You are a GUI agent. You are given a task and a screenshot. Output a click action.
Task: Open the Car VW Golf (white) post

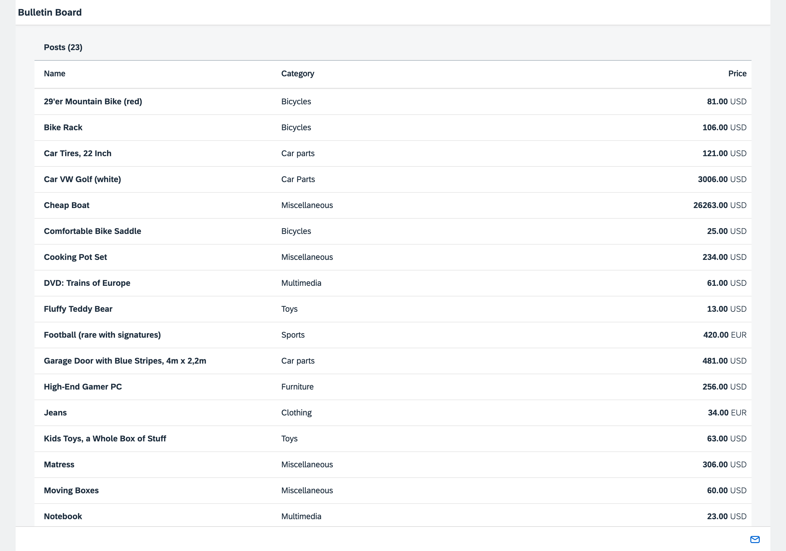click(393, 179)
